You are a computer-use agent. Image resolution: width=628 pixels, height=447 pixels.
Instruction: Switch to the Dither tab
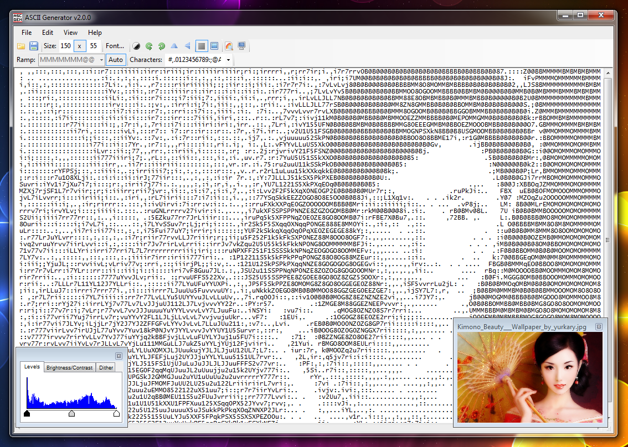pyautogui.click(x=106, y=367)
